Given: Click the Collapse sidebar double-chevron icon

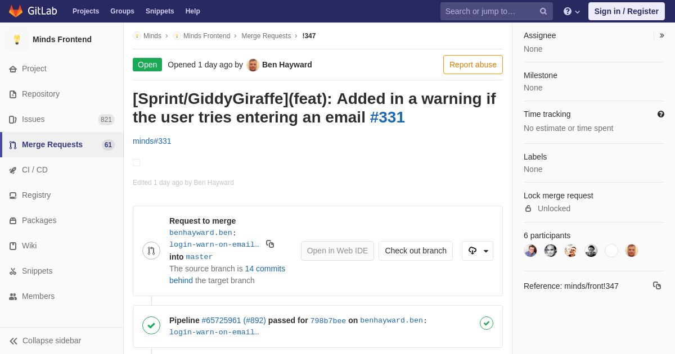Looking at the screenshot, I should (x=13, y=341).
